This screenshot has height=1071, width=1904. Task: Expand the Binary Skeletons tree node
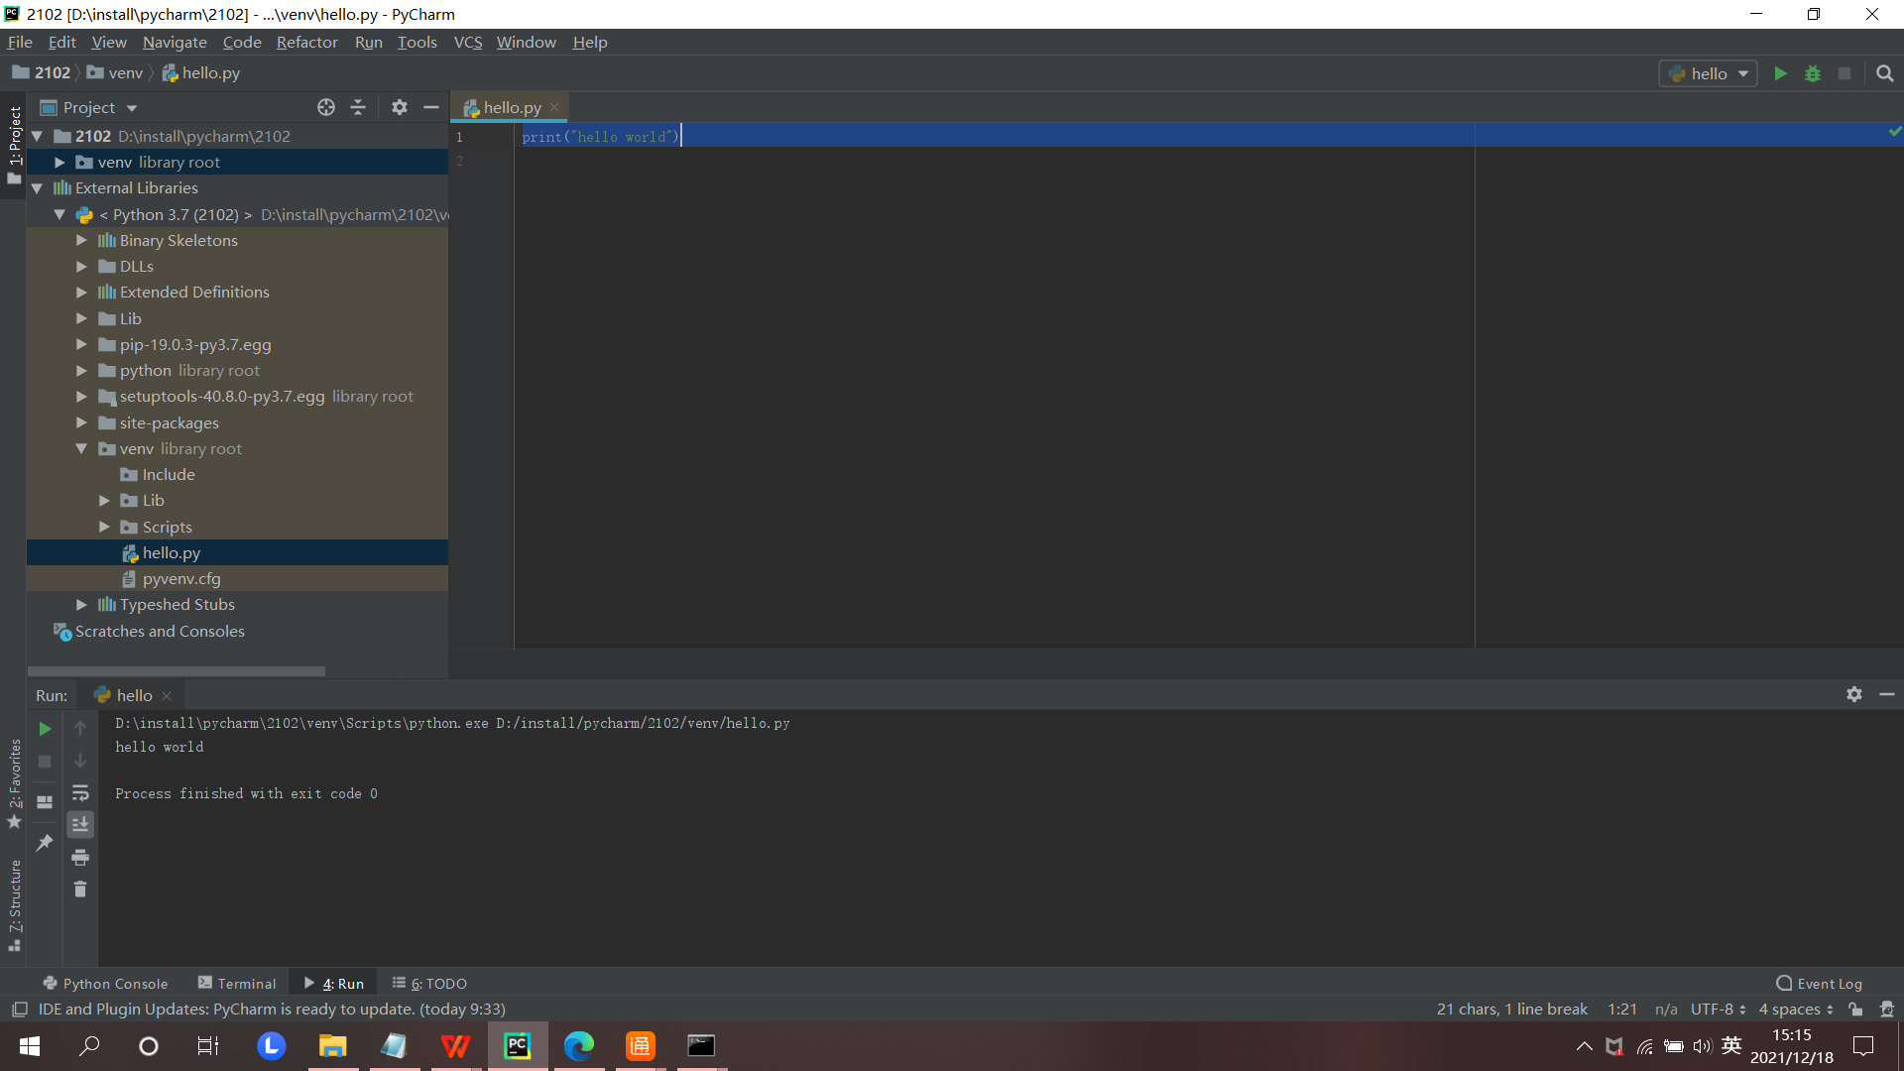tap(81, 240)
